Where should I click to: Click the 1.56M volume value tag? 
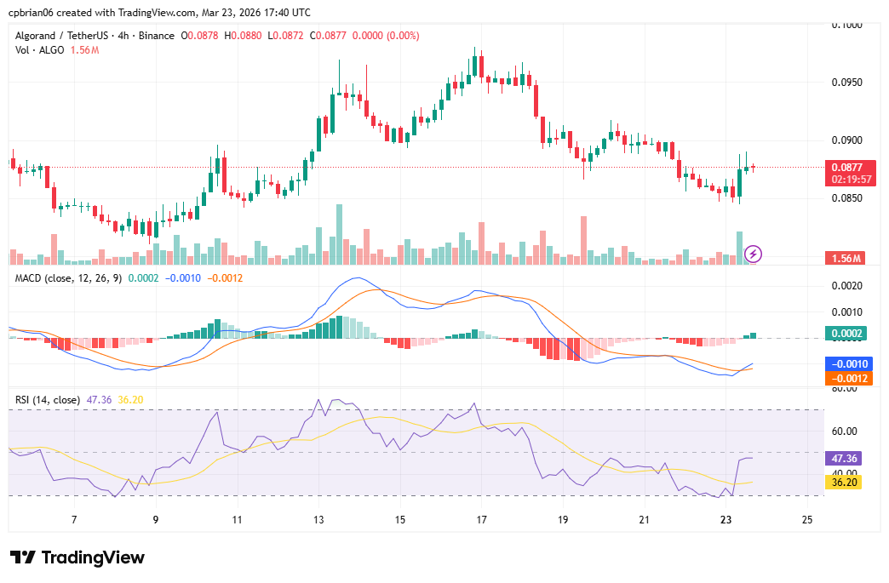(x=846, y=256)
